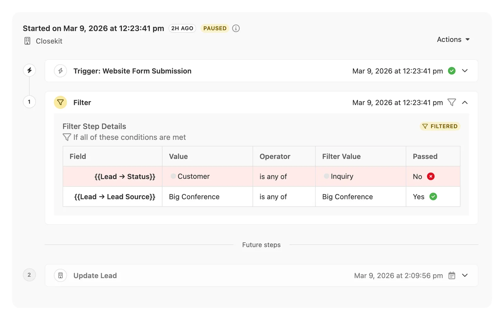Click 'Big Conference' in the Value column
The image size is (504, 320).
pyautogui.click(x=194, y=197)
